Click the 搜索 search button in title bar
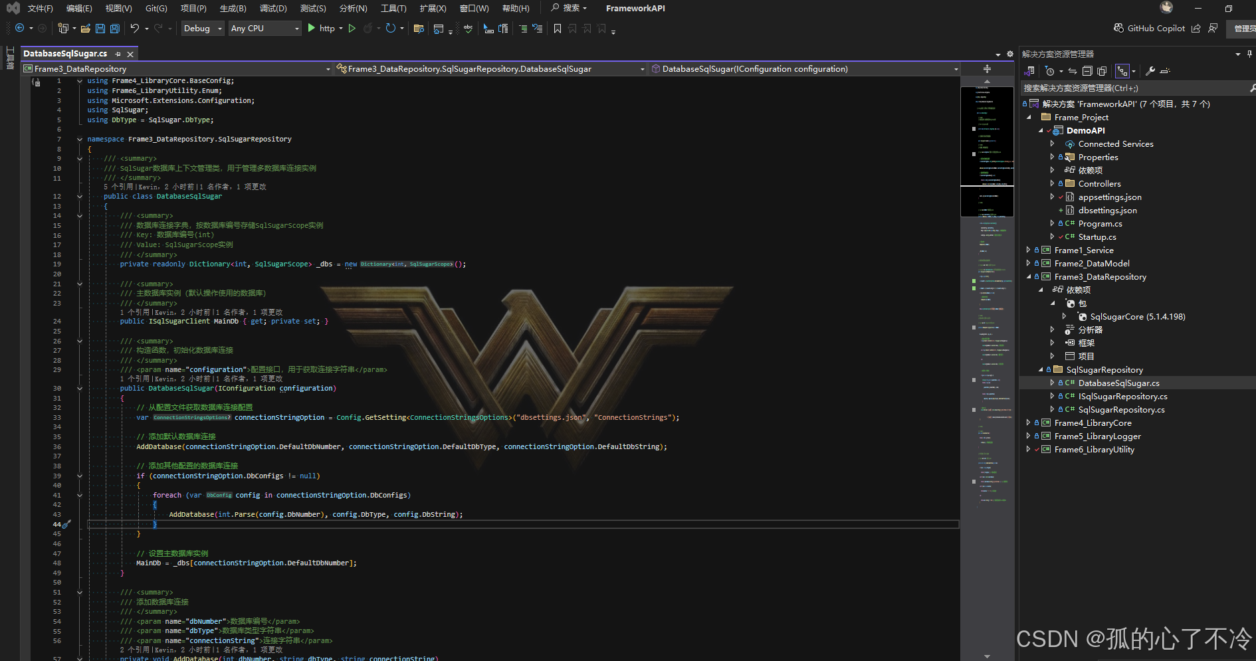Screen dimensions: 1256x661 click(569, 8)
